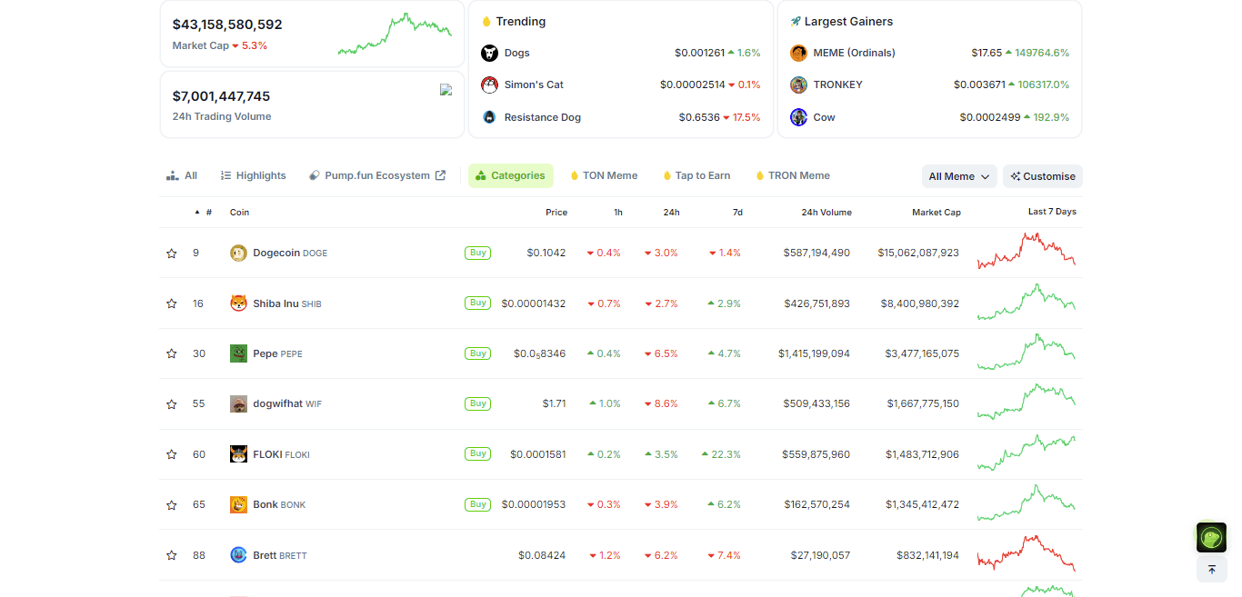
Task: Click the FLOKI coin logo
Action: coord(238,454)
